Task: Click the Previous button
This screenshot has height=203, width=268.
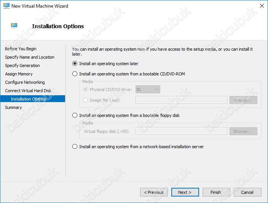Action: click(x=154, y=192)
